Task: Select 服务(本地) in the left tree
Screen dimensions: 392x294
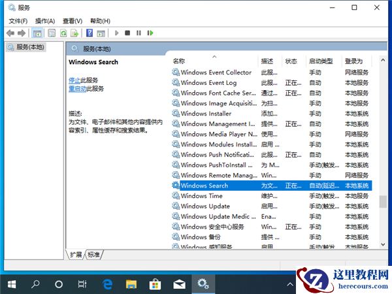Action: [25, 47]
